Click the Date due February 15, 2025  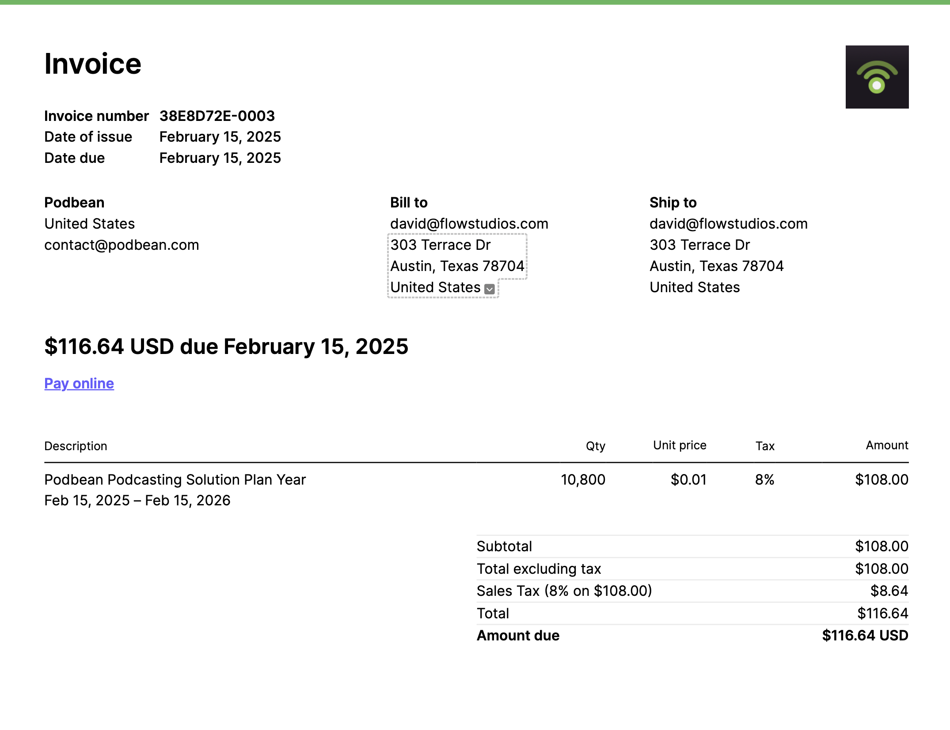click(x=220, y=158)
